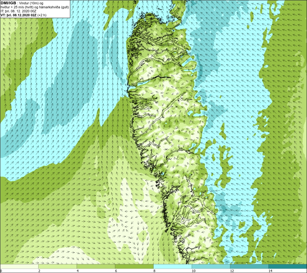Click the 6–8 m/s dark green legend swatch
Image resolution: width=307 pixels, height=273 pixels.
pos(134,266)
